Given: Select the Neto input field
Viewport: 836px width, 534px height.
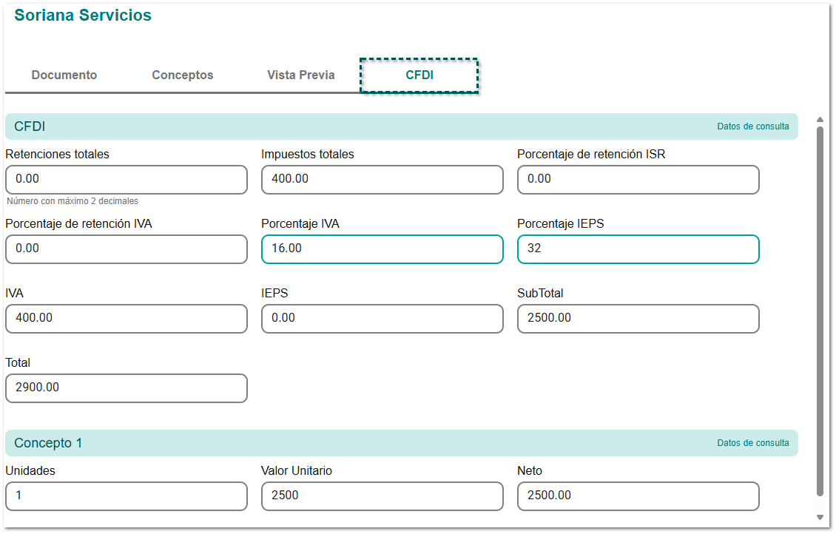Looking at the screenshot, I should [x=638, y=496].
